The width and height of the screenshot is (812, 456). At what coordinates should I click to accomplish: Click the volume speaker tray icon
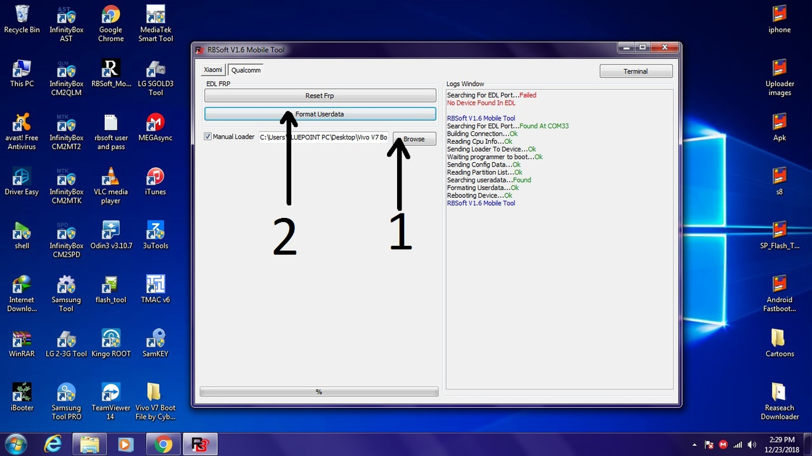pyautogui.click(x=751, y=445)
